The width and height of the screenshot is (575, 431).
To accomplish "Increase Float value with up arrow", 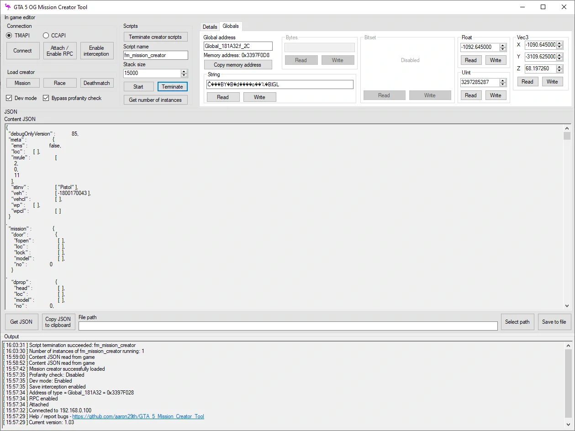I will tap(503, 45).
